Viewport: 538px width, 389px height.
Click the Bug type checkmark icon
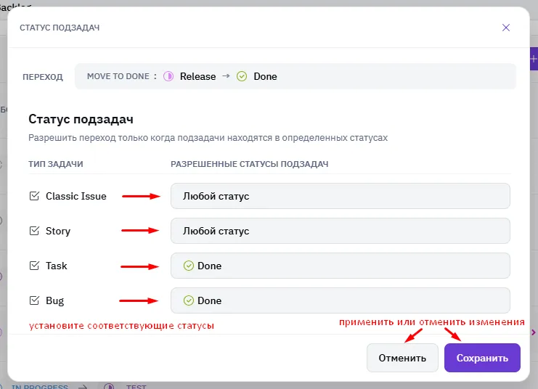coord(34,300)
